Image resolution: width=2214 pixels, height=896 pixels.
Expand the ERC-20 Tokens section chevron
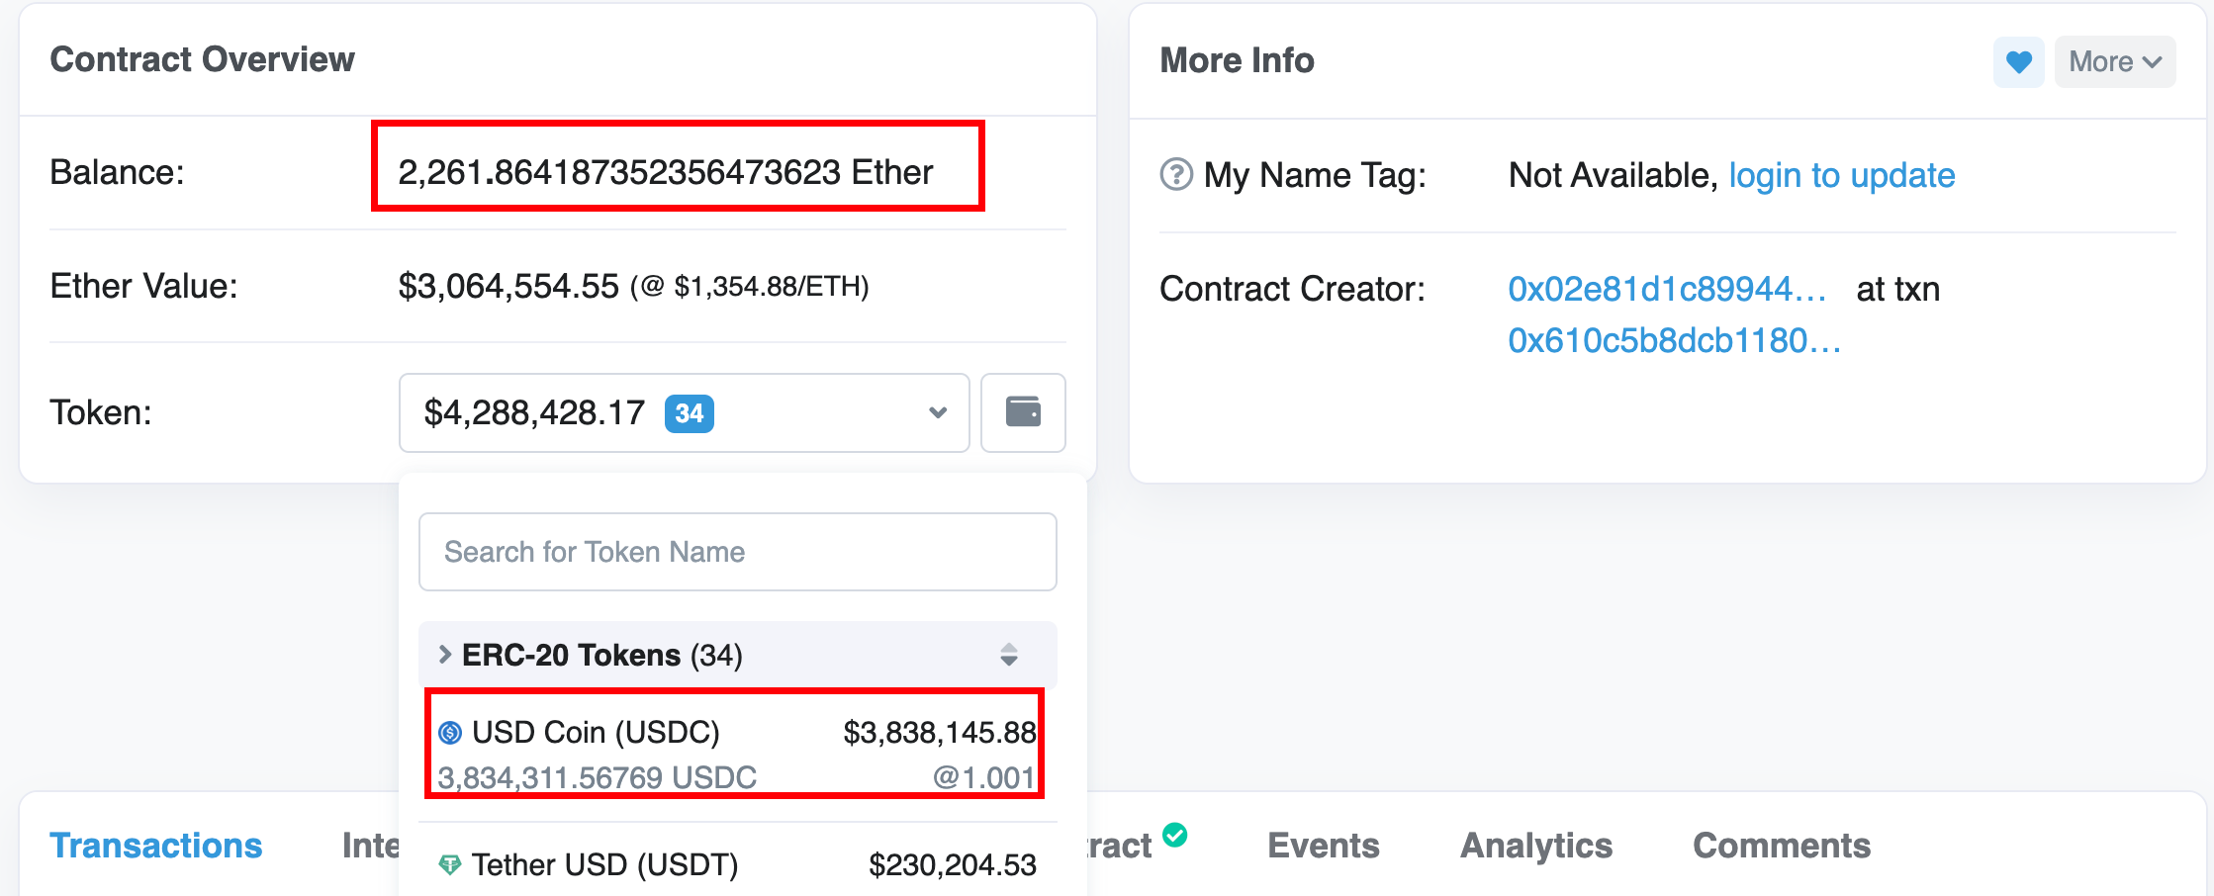click(445, 655)
